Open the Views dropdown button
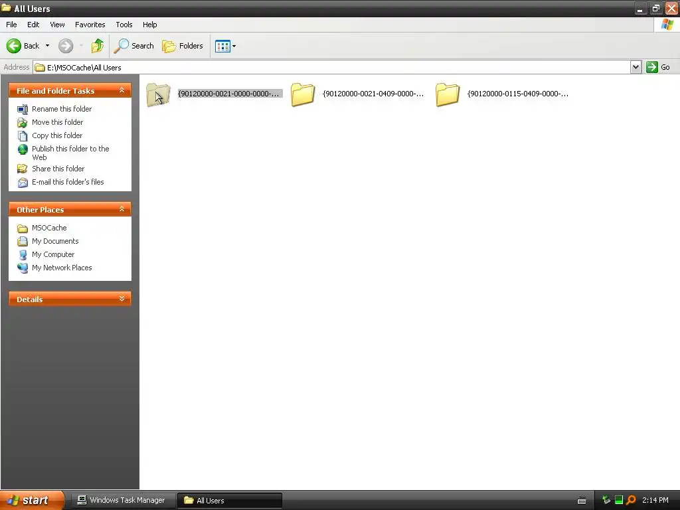 click(226, 46)
